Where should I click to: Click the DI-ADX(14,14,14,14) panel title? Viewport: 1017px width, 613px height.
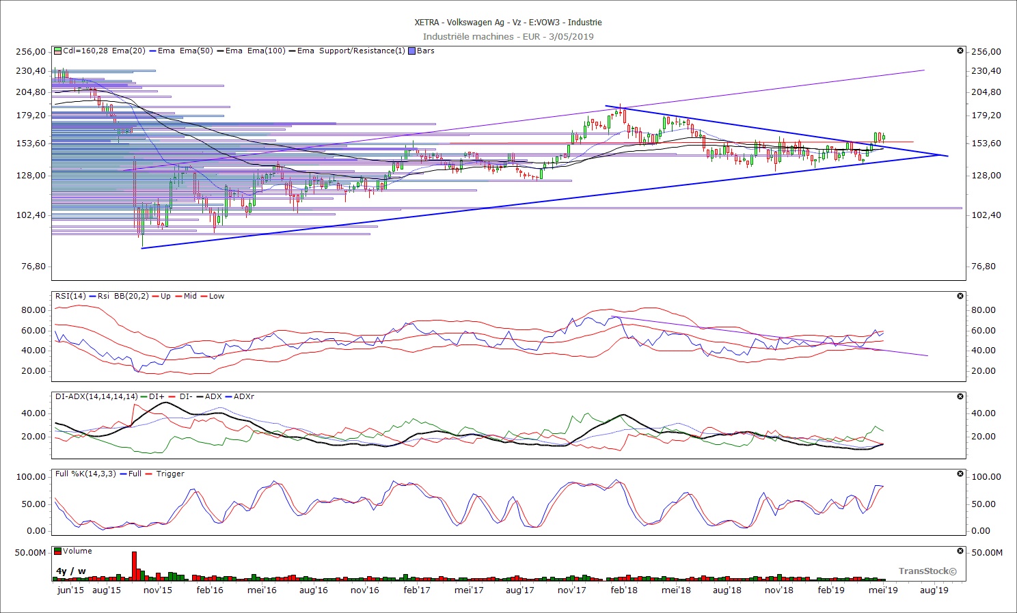(x=96, y=396)
